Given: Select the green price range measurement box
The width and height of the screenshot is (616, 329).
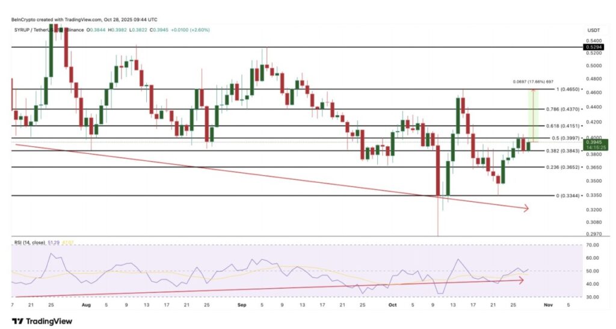Looking at the screenshot, I should (532, 115).
